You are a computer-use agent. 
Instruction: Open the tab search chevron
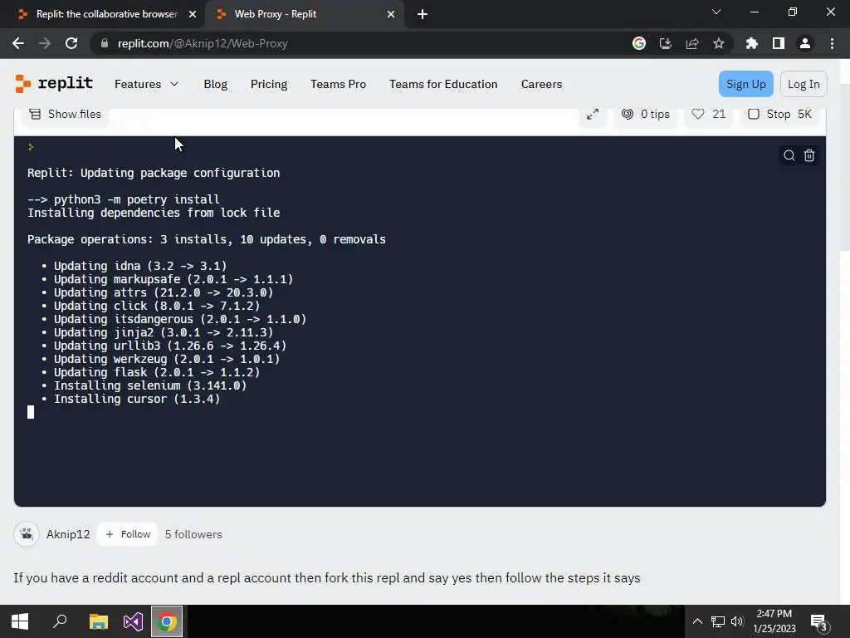(x=716, y=12)
